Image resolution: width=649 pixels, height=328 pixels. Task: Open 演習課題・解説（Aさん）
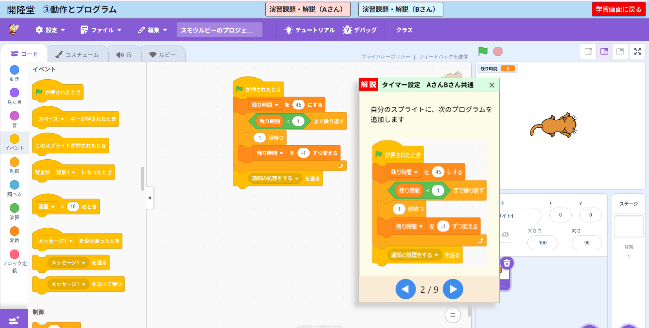coord(308,9)
